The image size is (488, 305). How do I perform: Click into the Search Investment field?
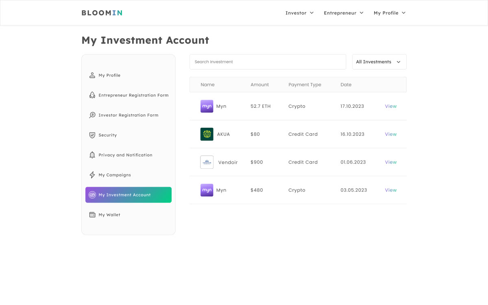pyautogui.click(x=268, y=62)
